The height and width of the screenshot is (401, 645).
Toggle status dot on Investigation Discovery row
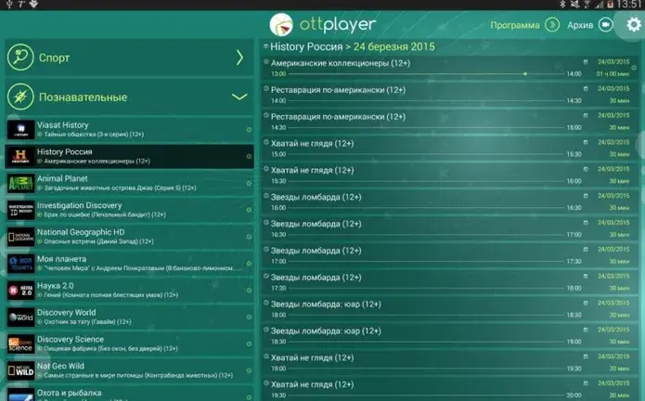coord(249,210)
